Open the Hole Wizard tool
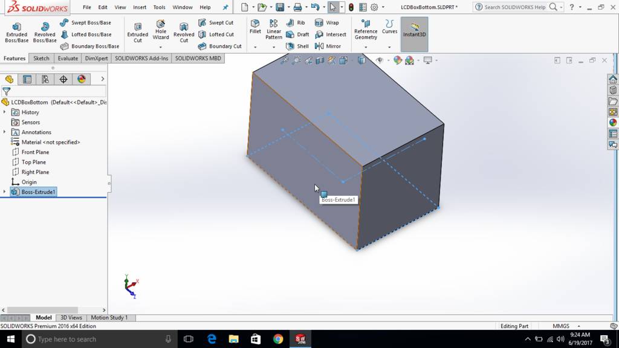The height and width of the screenshot is (348, 619). click(x=161, y=30)
